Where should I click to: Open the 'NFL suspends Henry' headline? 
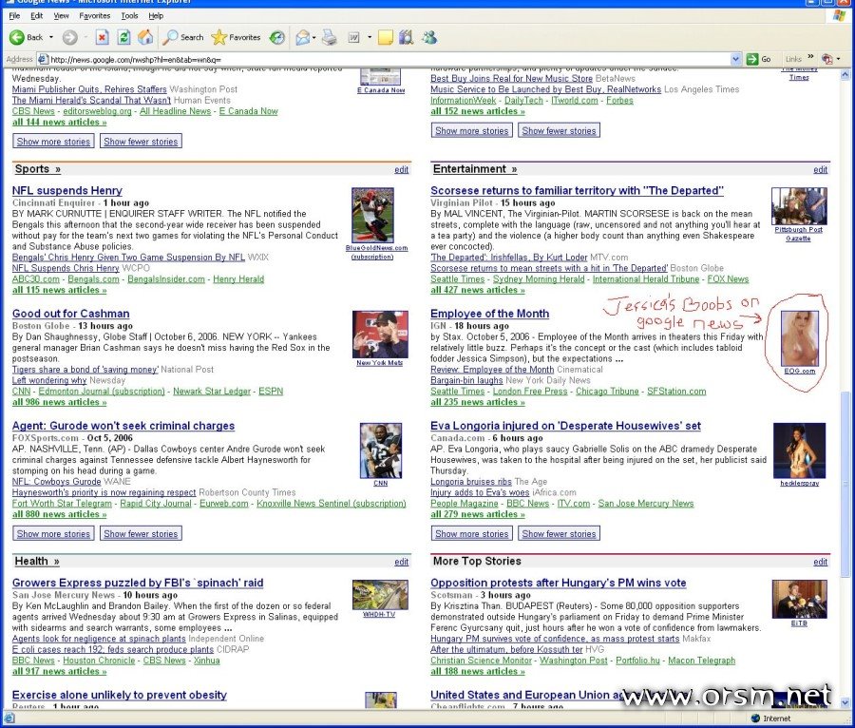pyautogui.click(x=67, y=190)
